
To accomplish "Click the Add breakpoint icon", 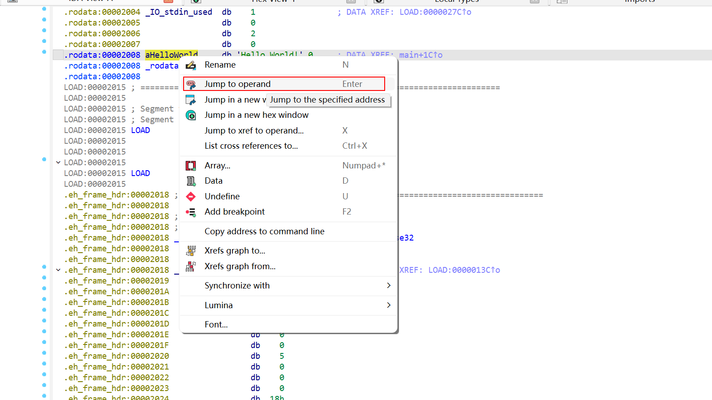I will pyautogui.click(x=191, y=212).
